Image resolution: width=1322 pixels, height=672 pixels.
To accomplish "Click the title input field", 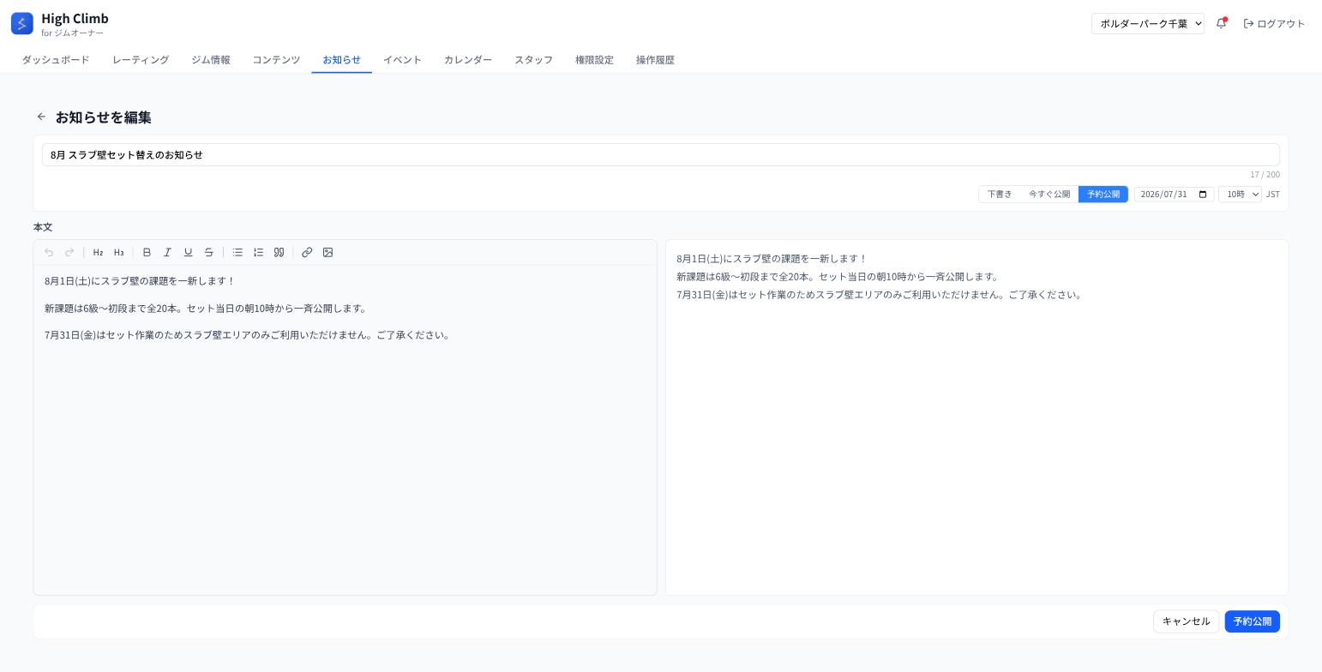I will [660, 154].
